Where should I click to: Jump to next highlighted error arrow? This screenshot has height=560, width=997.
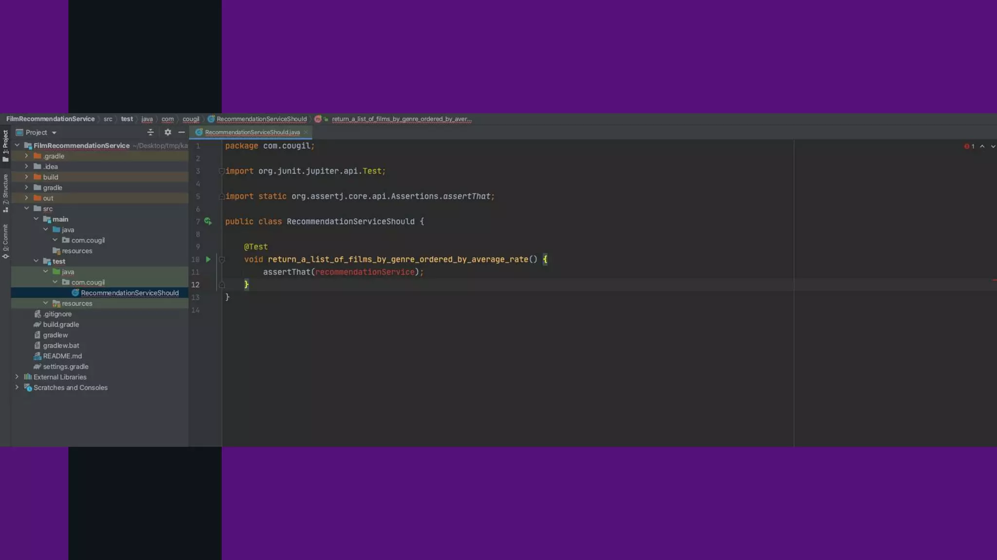tap(993, 146)
